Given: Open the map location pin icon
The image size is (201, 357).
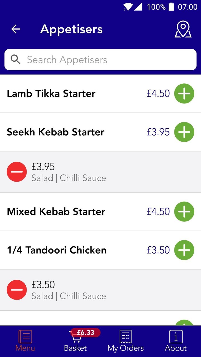Looking at the screenshot, I should (x=183, y=29).
